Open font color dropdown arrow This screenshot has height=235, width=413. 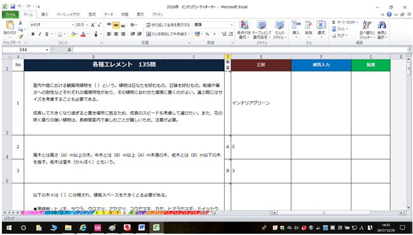pyautogui.click(x=87, y=34)
